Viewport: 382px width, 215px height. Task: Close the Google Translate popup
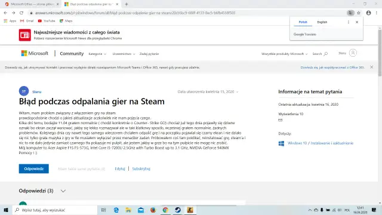tap(357, 22)
